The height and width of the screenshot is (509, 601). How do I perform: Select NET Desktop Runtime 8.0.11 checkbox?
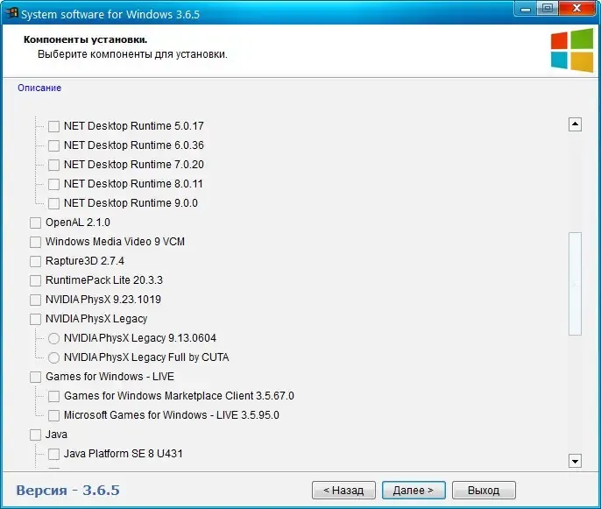click(x=53, y=184)
